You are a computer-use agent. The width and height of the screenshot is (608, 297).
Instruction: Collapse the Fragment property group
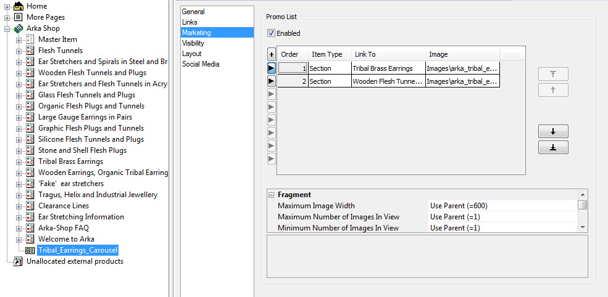(270, 195)
